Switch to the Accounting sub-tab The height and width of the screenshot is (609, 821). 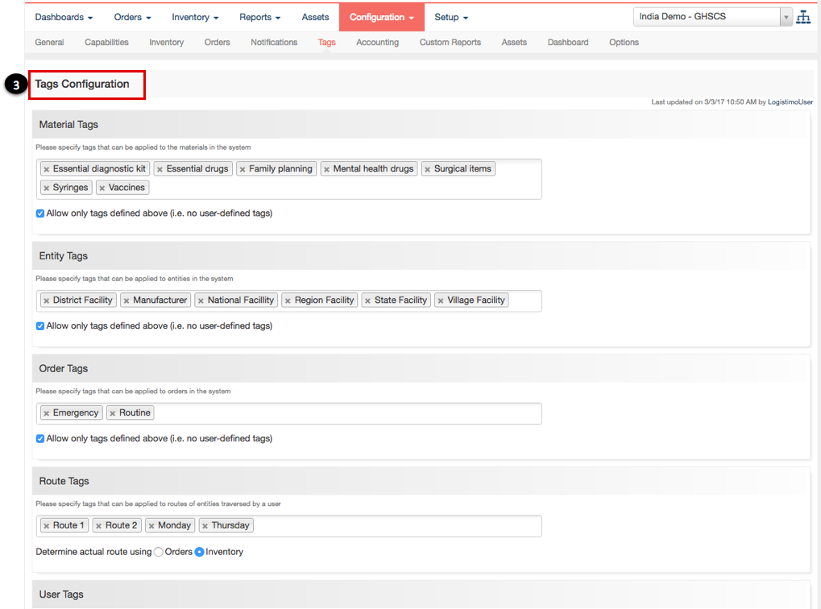(378, 43)
